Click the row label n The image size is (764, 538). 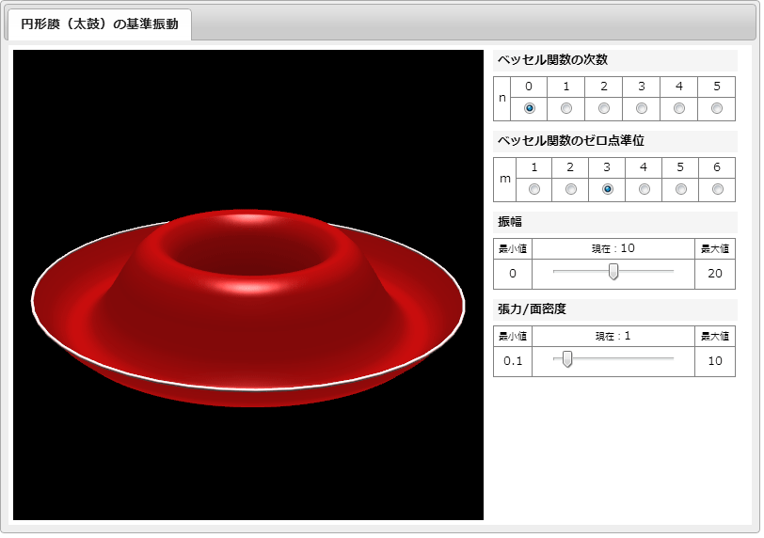coord(504,99)
